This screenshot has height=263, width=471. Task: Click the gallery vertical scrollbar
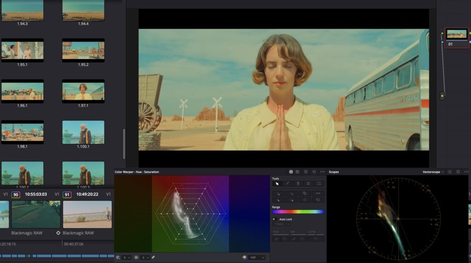pos(124,144)
